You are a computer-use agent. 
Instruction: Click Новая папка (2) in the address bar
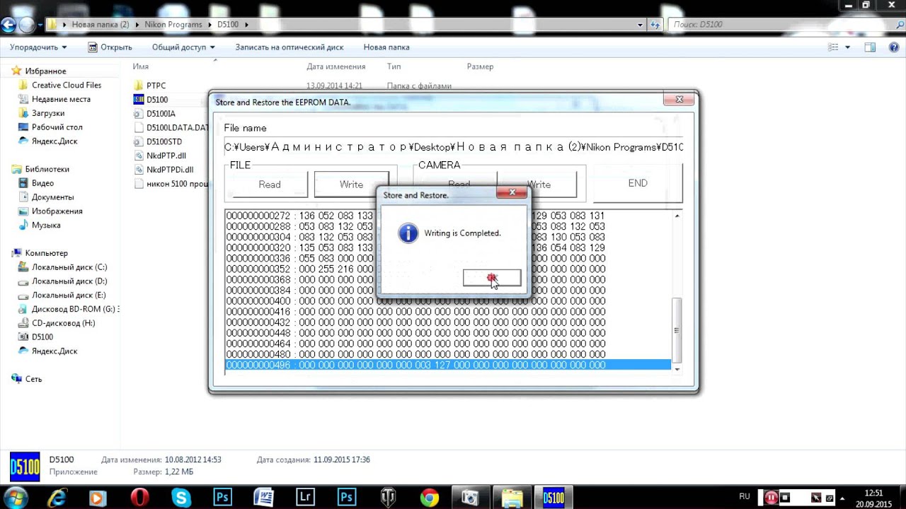pos(101,25)
